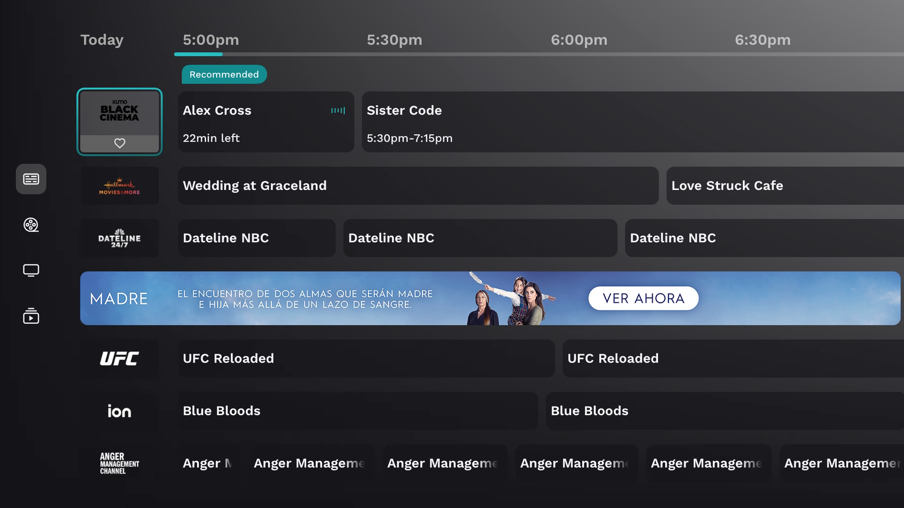
Task: Select the first Dateline NBC showing
Action: (257, 238)
